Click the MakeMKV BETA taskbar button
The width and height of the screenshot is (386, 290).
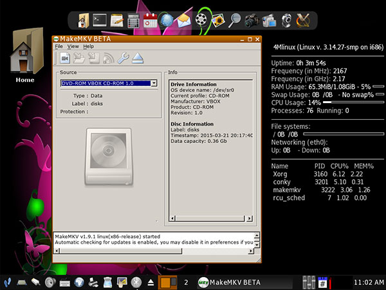click(x=229, y=282)
